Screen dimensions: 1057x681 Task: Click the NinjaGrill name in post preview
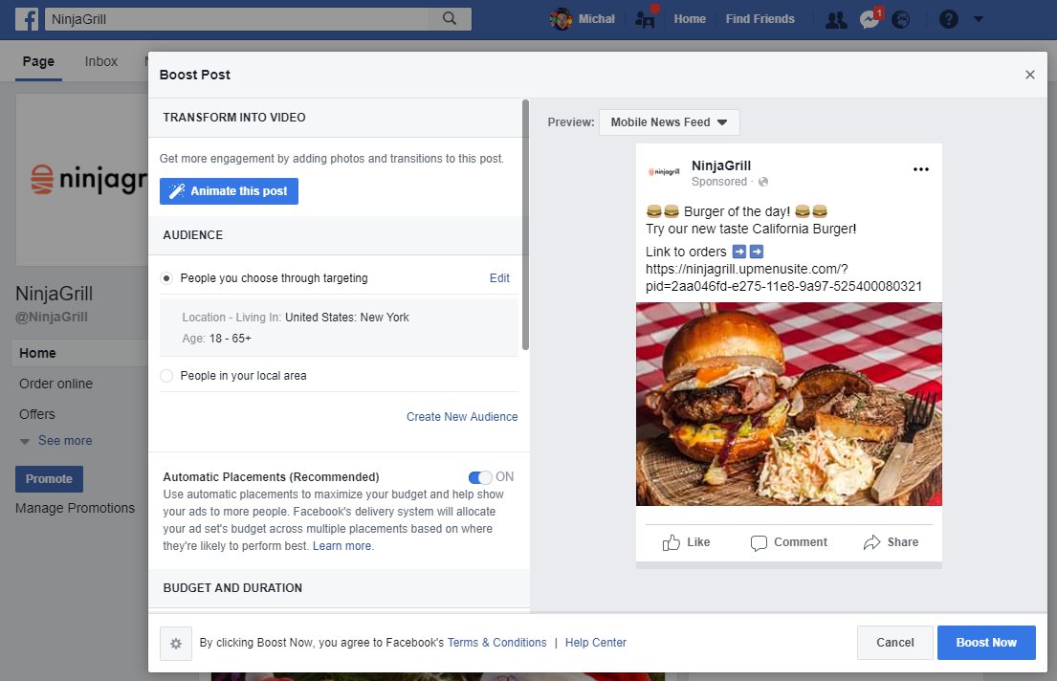(720, 165)
